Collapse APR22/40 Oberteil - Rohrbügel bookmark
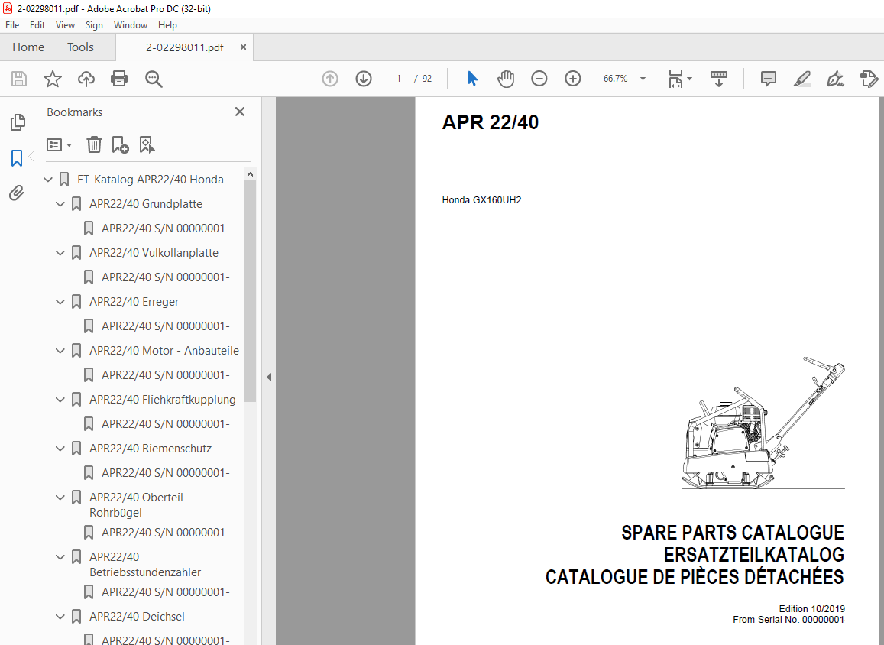 pyautogui.click(x=60, y=498)
